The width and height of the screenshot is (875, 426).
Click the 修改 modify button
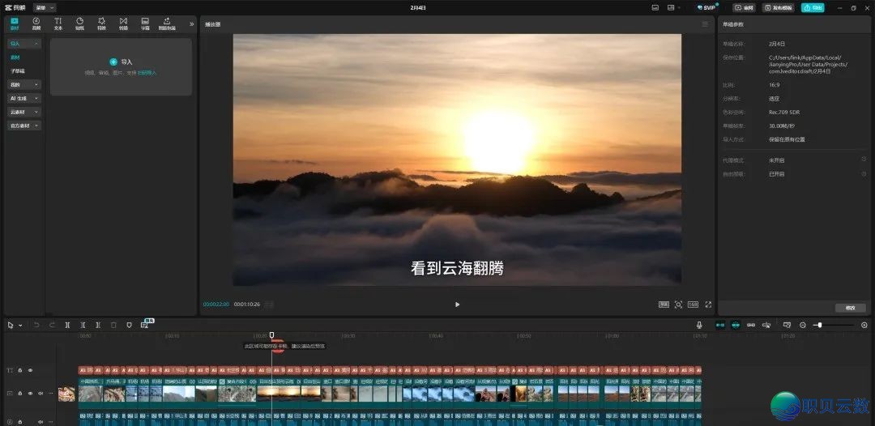coord(851,308)
